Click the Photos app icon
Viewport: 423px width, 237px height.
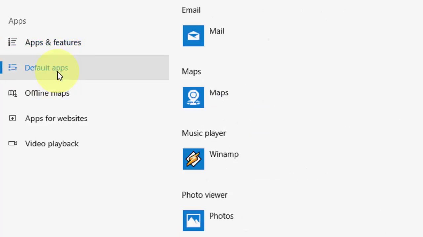[193, 220]
